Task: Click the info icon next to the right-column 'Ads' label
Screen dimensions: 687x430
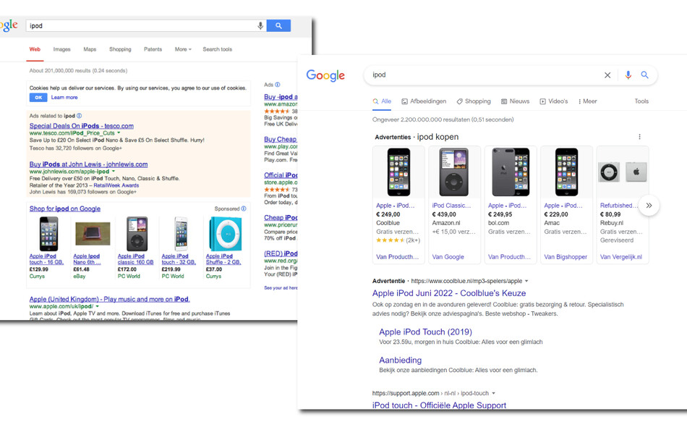Action: pyautogui.click(x=278, y=85)
